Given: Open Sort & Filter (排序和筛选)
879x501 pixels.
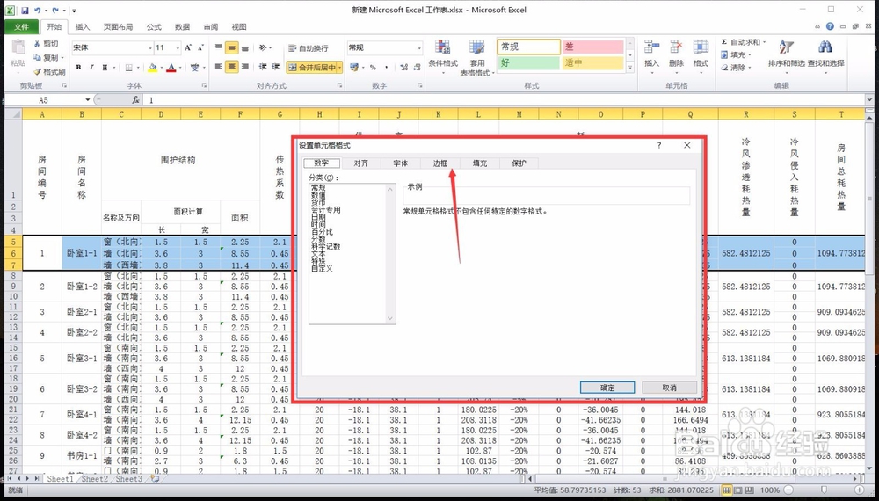Looking at the screenshot, I should tap(786, 54).
